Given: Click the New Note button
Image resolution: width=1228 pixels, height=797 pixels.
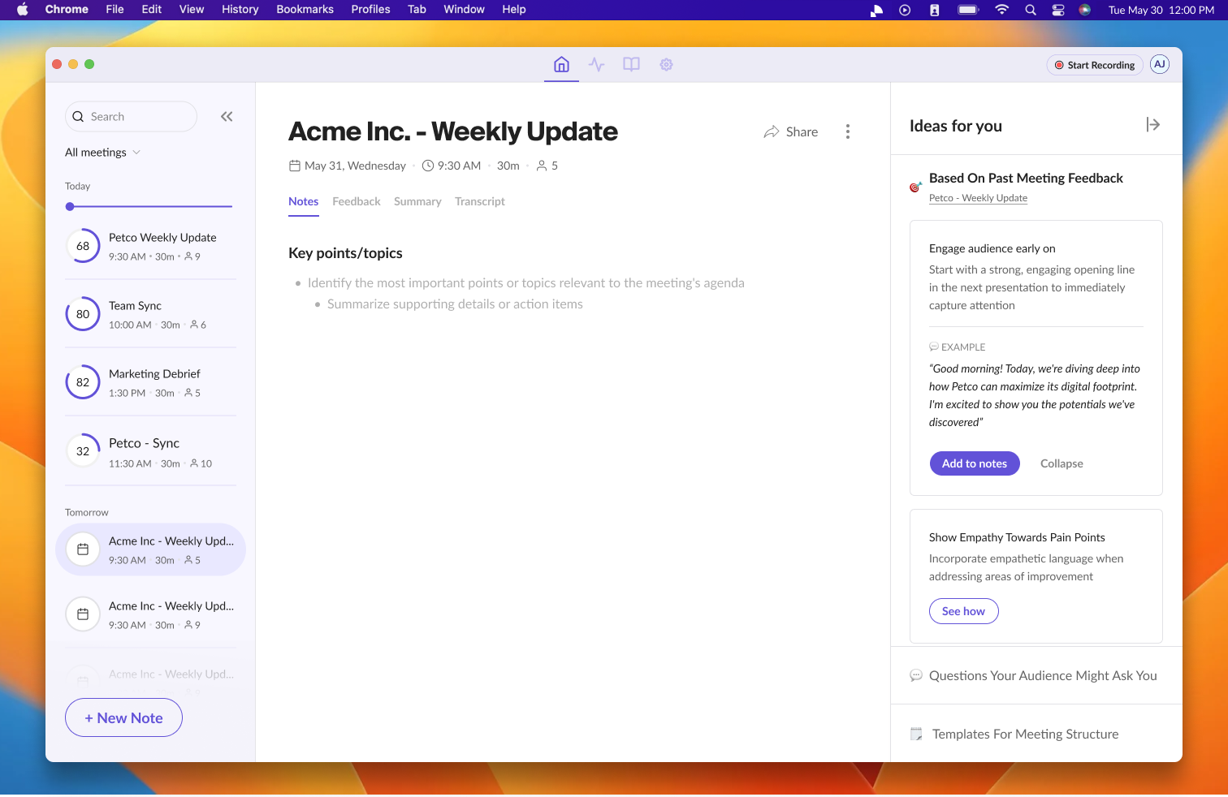Looking at the screenshot, I should (123, 717).
